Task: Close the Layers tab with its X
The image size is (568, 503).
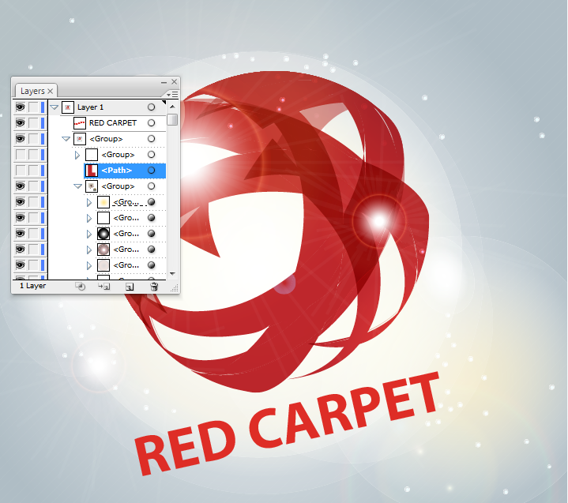Action: (51, 92)
